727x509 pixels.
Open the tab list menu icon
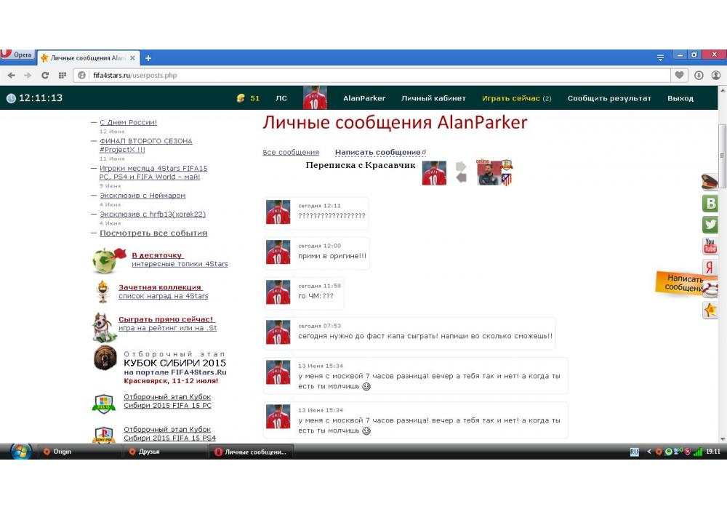tap(660, 58)
